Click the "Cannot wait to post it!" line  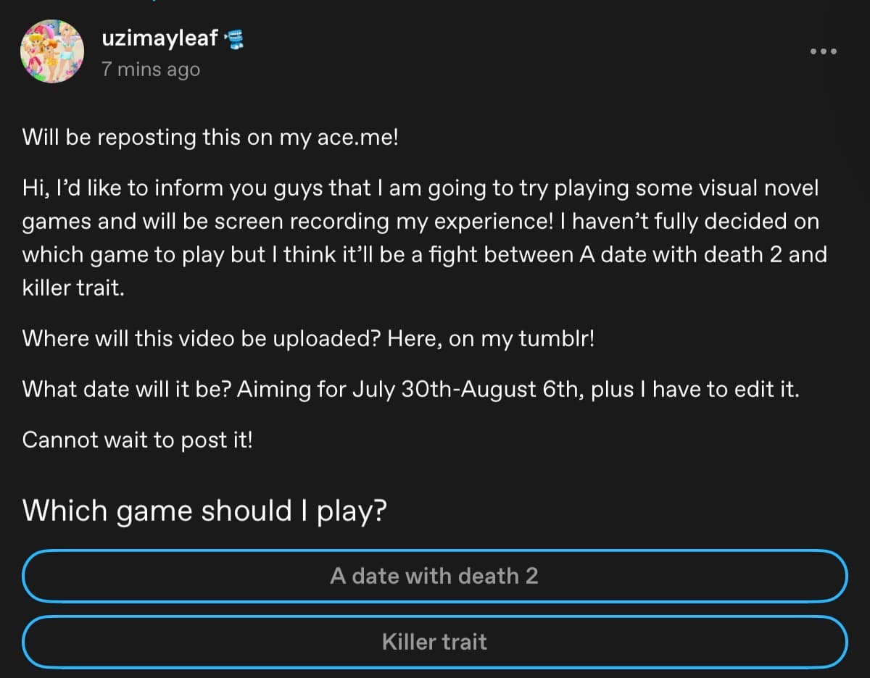click(x=138, y=440)
